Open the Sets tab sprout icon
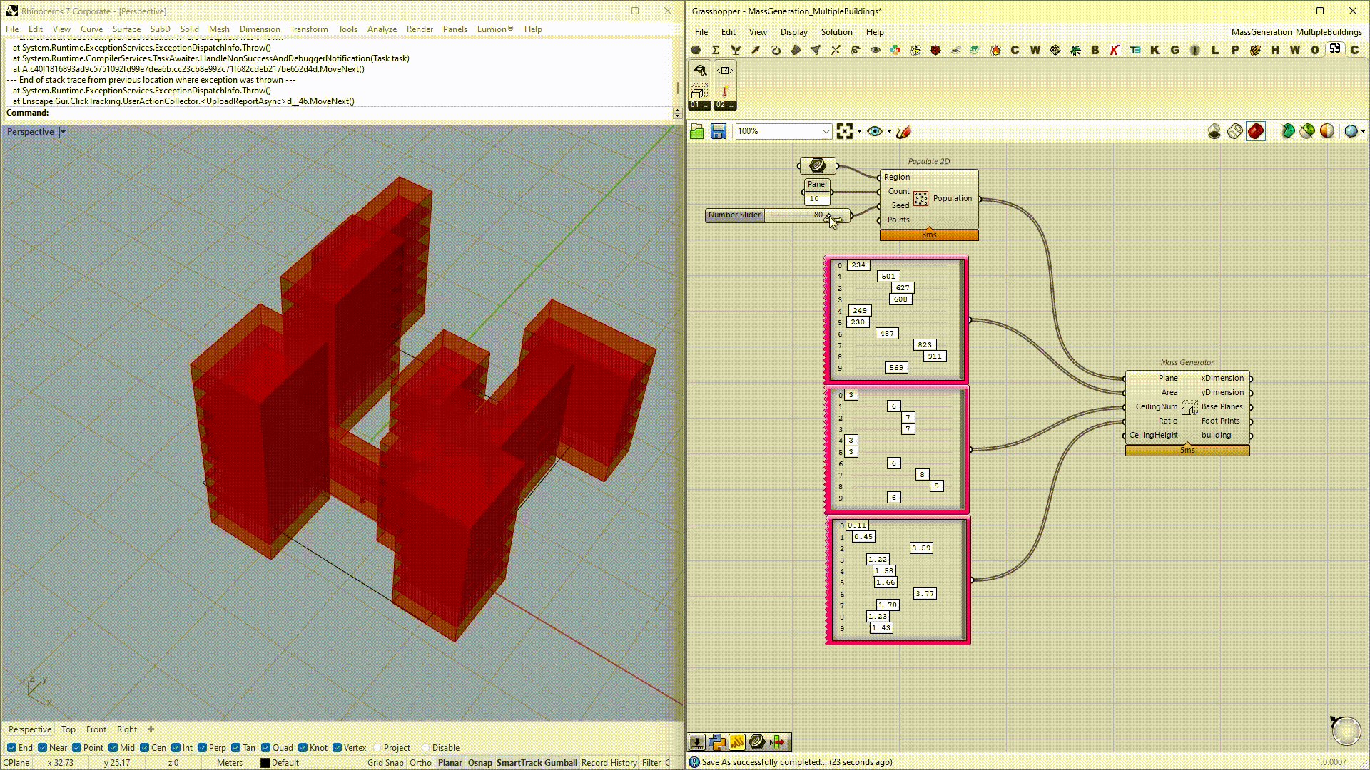 click(736, 50)
